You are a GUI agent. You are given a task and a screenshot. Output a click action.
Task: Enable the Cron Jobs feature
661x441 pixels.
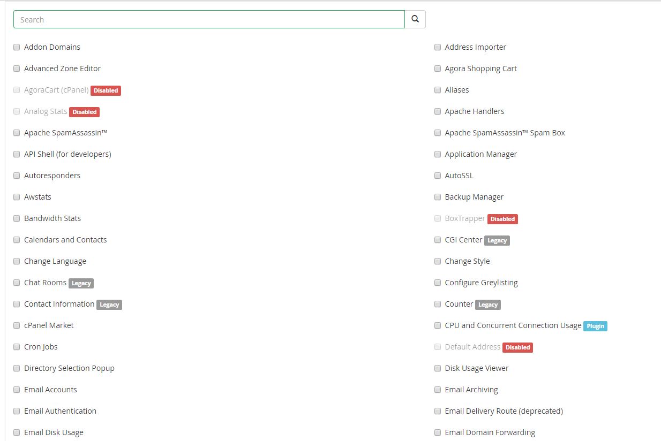(17, 347)
